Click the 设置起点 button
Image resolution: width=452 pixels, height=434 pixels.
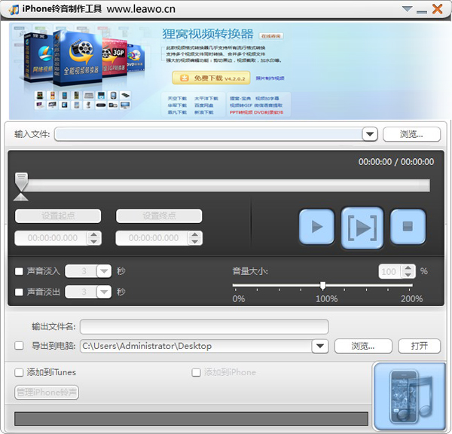point(58,215)
